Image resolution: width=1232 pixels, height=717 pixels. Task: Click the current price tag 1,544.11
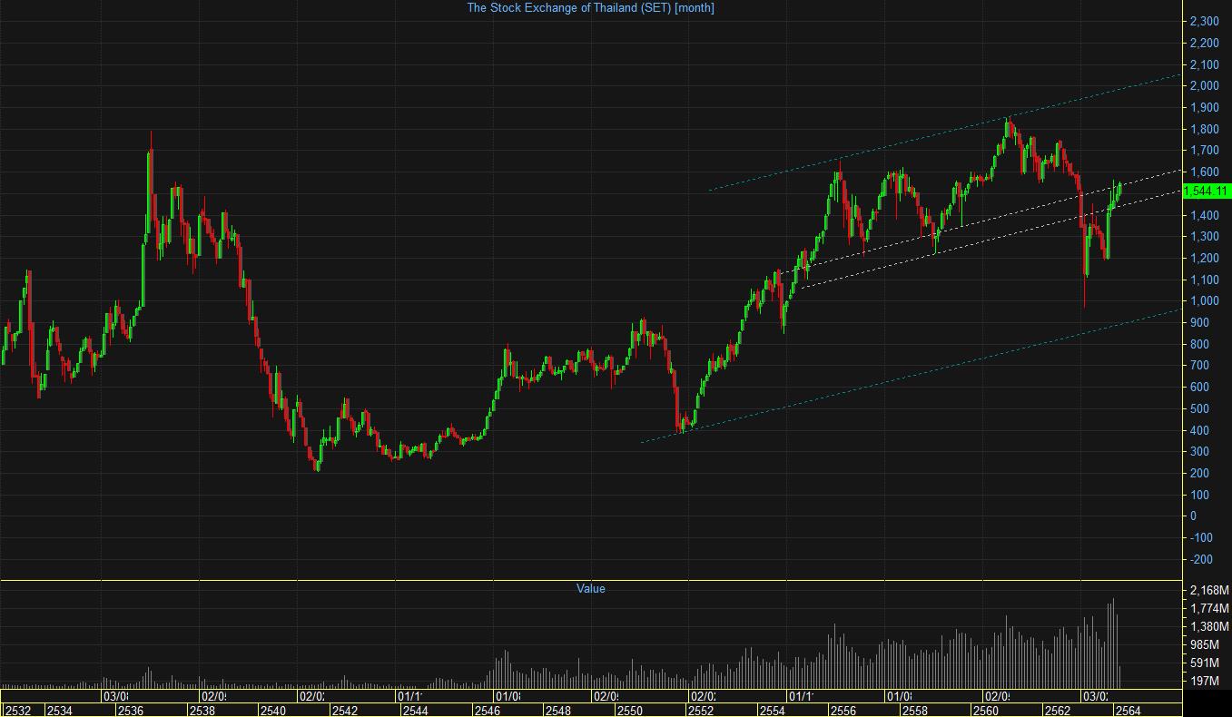tap(1207, 192)
